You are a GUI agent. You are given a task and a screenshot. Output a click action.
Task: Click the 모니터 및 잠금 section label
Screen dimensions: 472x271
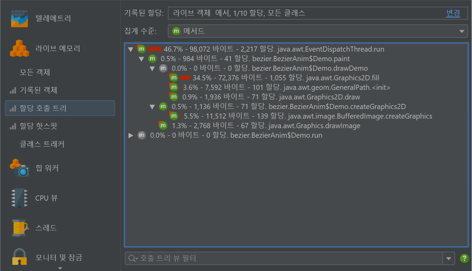59,257
